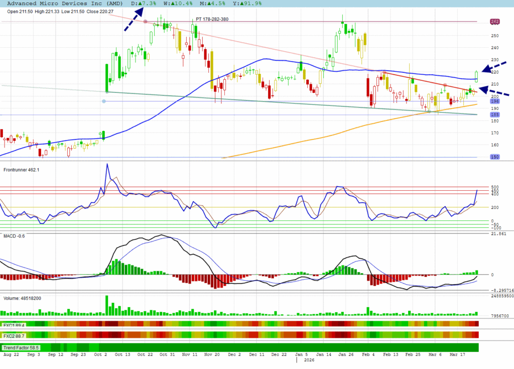Click the 196 price level tag

pyautogui.click(x=494, y=101)
